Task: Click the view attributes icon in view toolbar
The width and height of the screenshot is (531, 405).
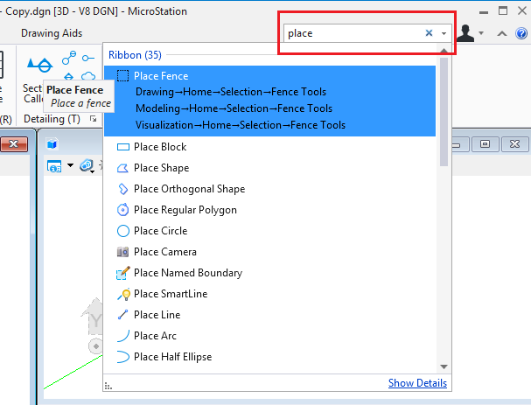Action: click(x=54, y=166)
